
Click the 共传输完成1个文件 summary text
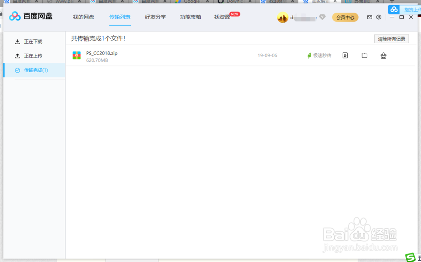pos(98,39)
